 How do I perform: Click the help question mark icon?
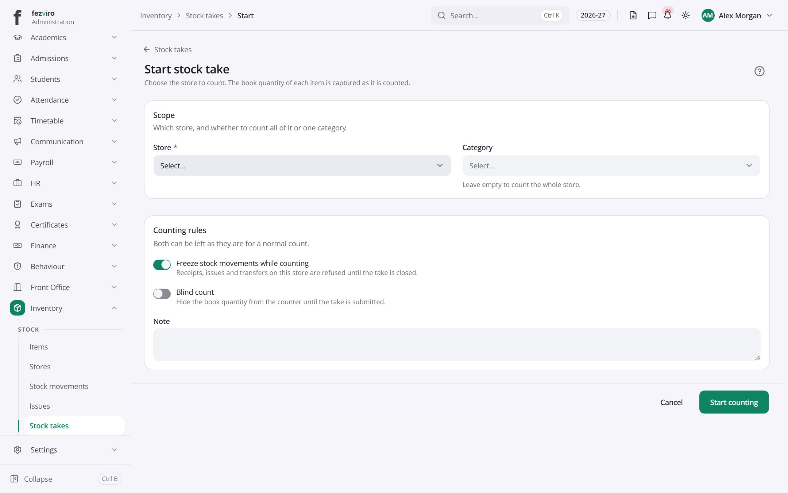pyautogui.click(x=759, y=71)
